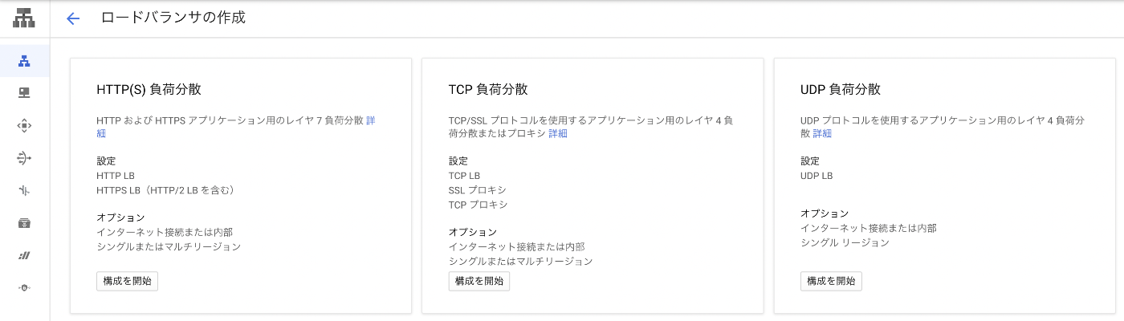Start configuration for HTTP(S) 負荷分散
Viewport: 1124px width, 321px height.
tap(127, 281)
